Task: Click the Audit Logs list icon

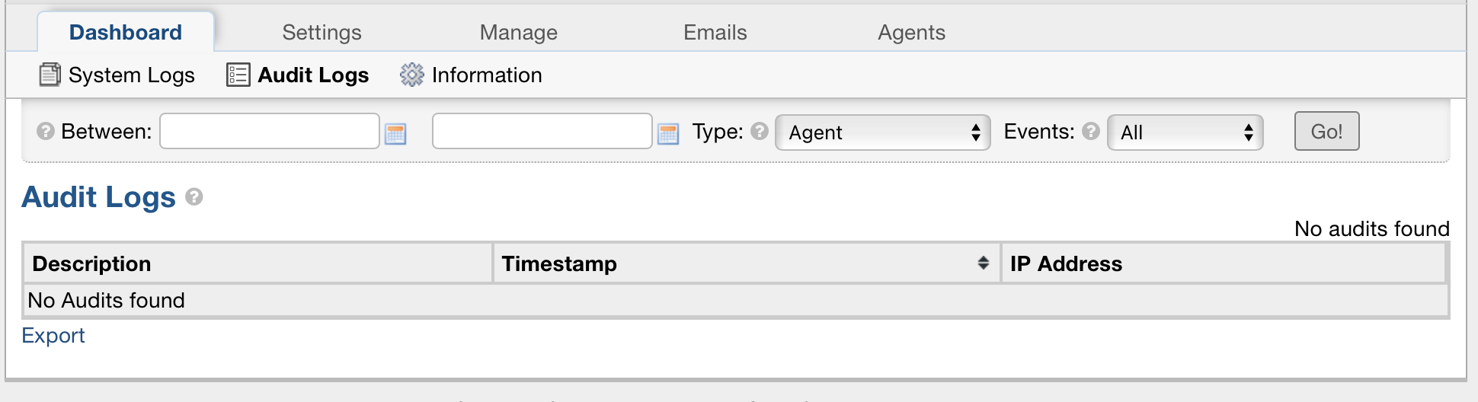Action: click(238, 75)
